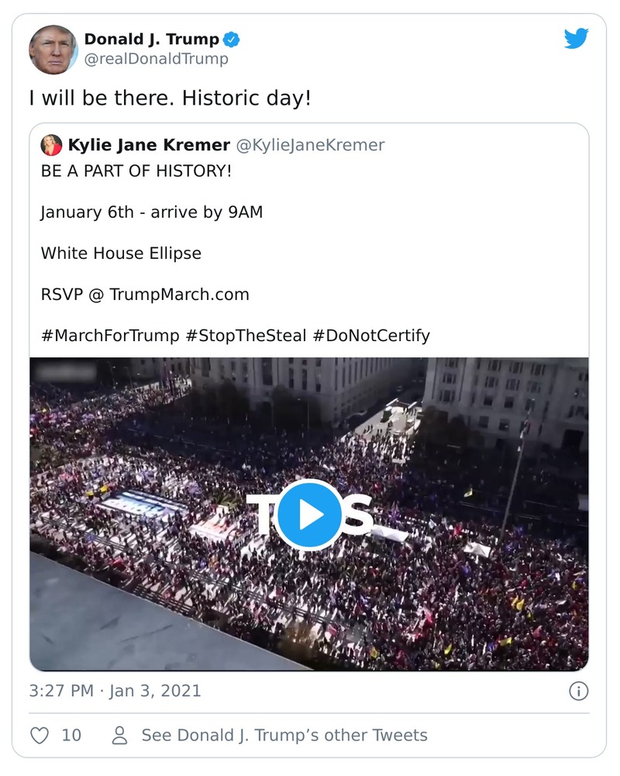The height and width of the screenshot is (776, 620).
Task: Open the "Donald J. Trump" display name
Action: pos(151,39)
